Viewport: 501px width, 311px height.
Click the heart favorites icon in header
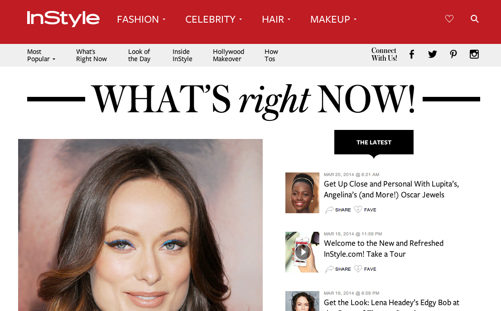click(449, 19)
